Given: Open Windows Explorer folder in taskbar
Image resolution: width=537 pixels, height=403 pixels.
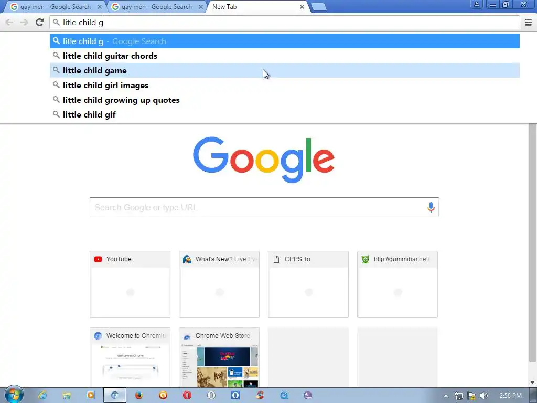Looking at the screenshot, I should [67, 396].
